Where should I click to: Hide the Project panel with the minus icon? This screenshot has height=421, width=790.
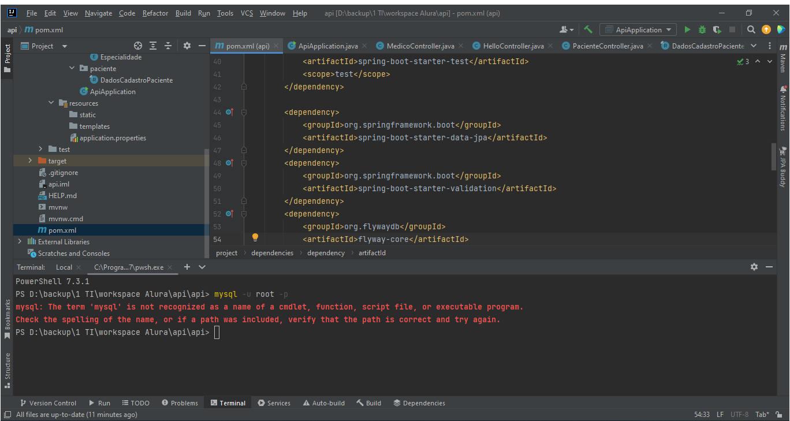202,46
